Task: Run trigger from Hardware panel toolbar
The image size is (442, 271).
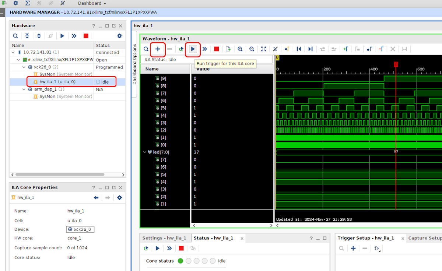Action: click(62, 36)
